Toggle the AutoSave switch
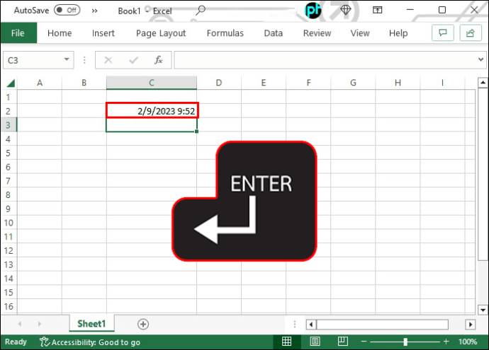Viewport: 489px width, 350px height. (x=67, y=11)
